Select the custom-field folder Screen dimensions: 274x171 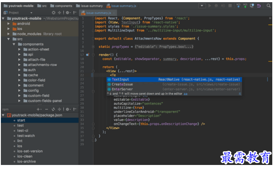coord(36,96)
